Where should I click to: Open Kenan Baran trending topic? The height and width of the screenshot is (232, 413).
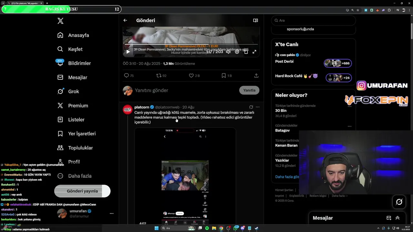click(287, 145)
